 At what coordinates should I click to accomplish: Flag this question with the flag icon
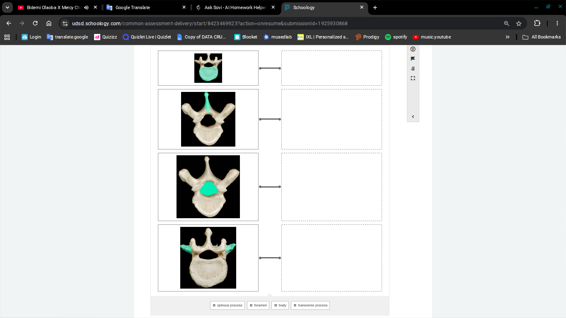pyautogui.click(x=413, y=59)
